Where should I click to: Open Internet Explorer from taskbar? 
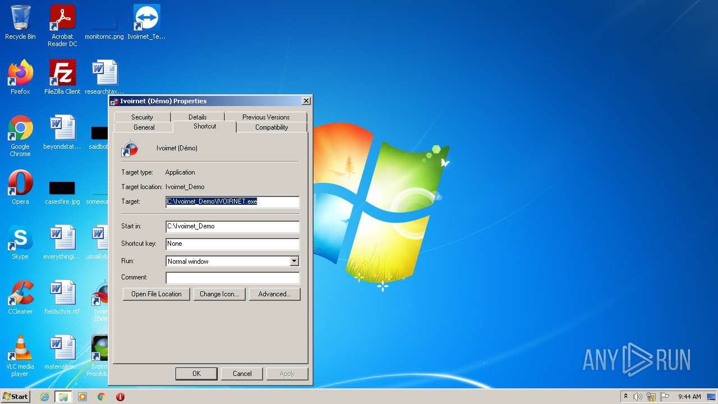pos(44,397)
